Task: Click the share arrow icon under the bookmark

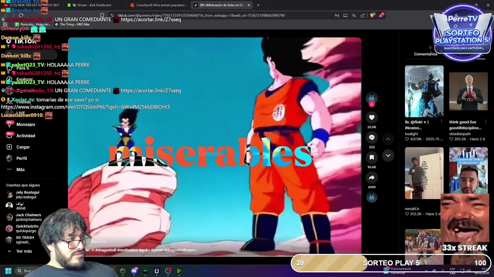Action: pyautogui.click(x=372, y=177)
